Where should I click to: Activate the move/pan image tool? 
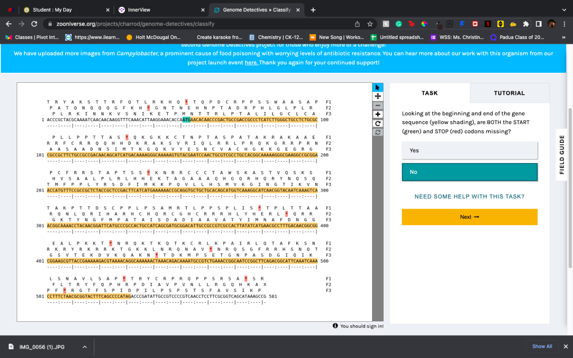378,96
